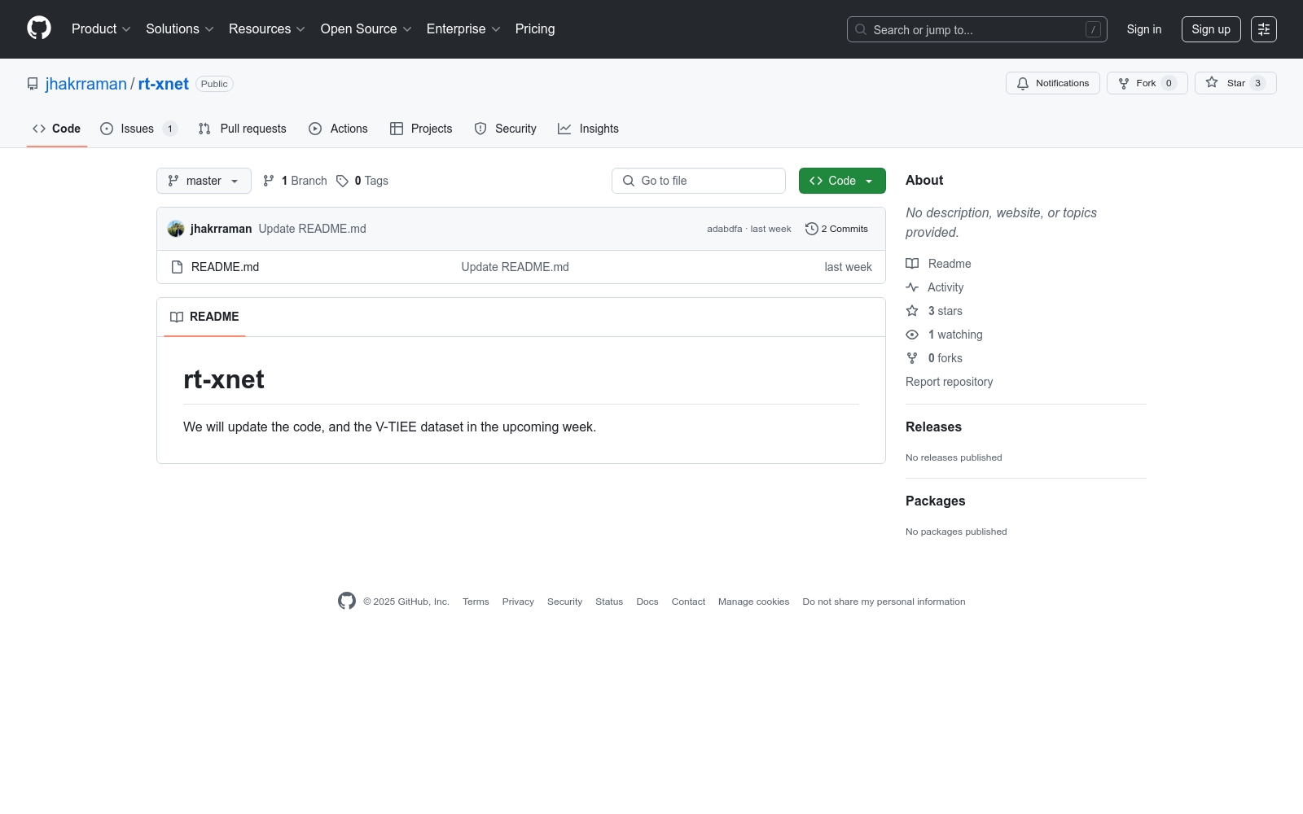
Task: Open the rt-xnet repository link
Action: tap(164, 84)
